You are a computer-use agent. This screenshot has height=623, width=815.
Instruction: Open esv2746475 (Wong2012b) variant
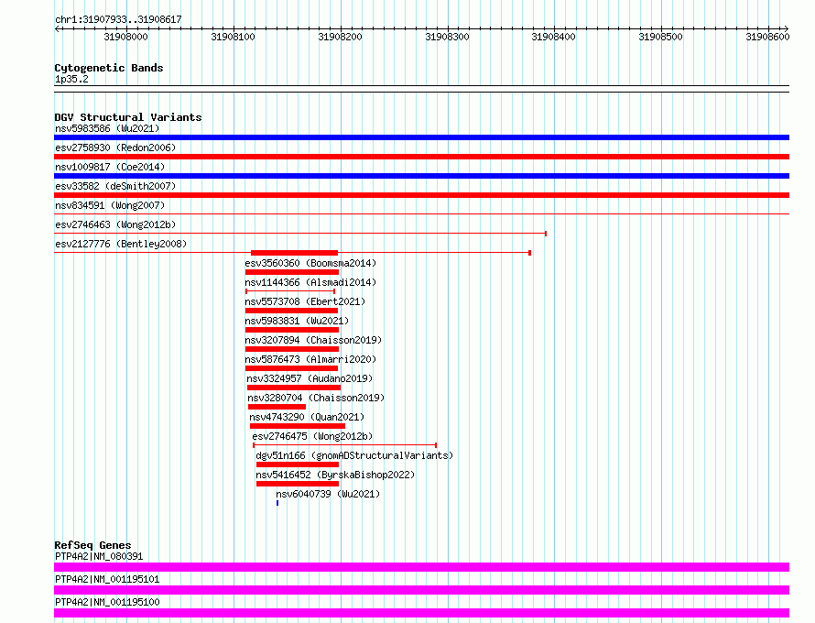[312, 436]
